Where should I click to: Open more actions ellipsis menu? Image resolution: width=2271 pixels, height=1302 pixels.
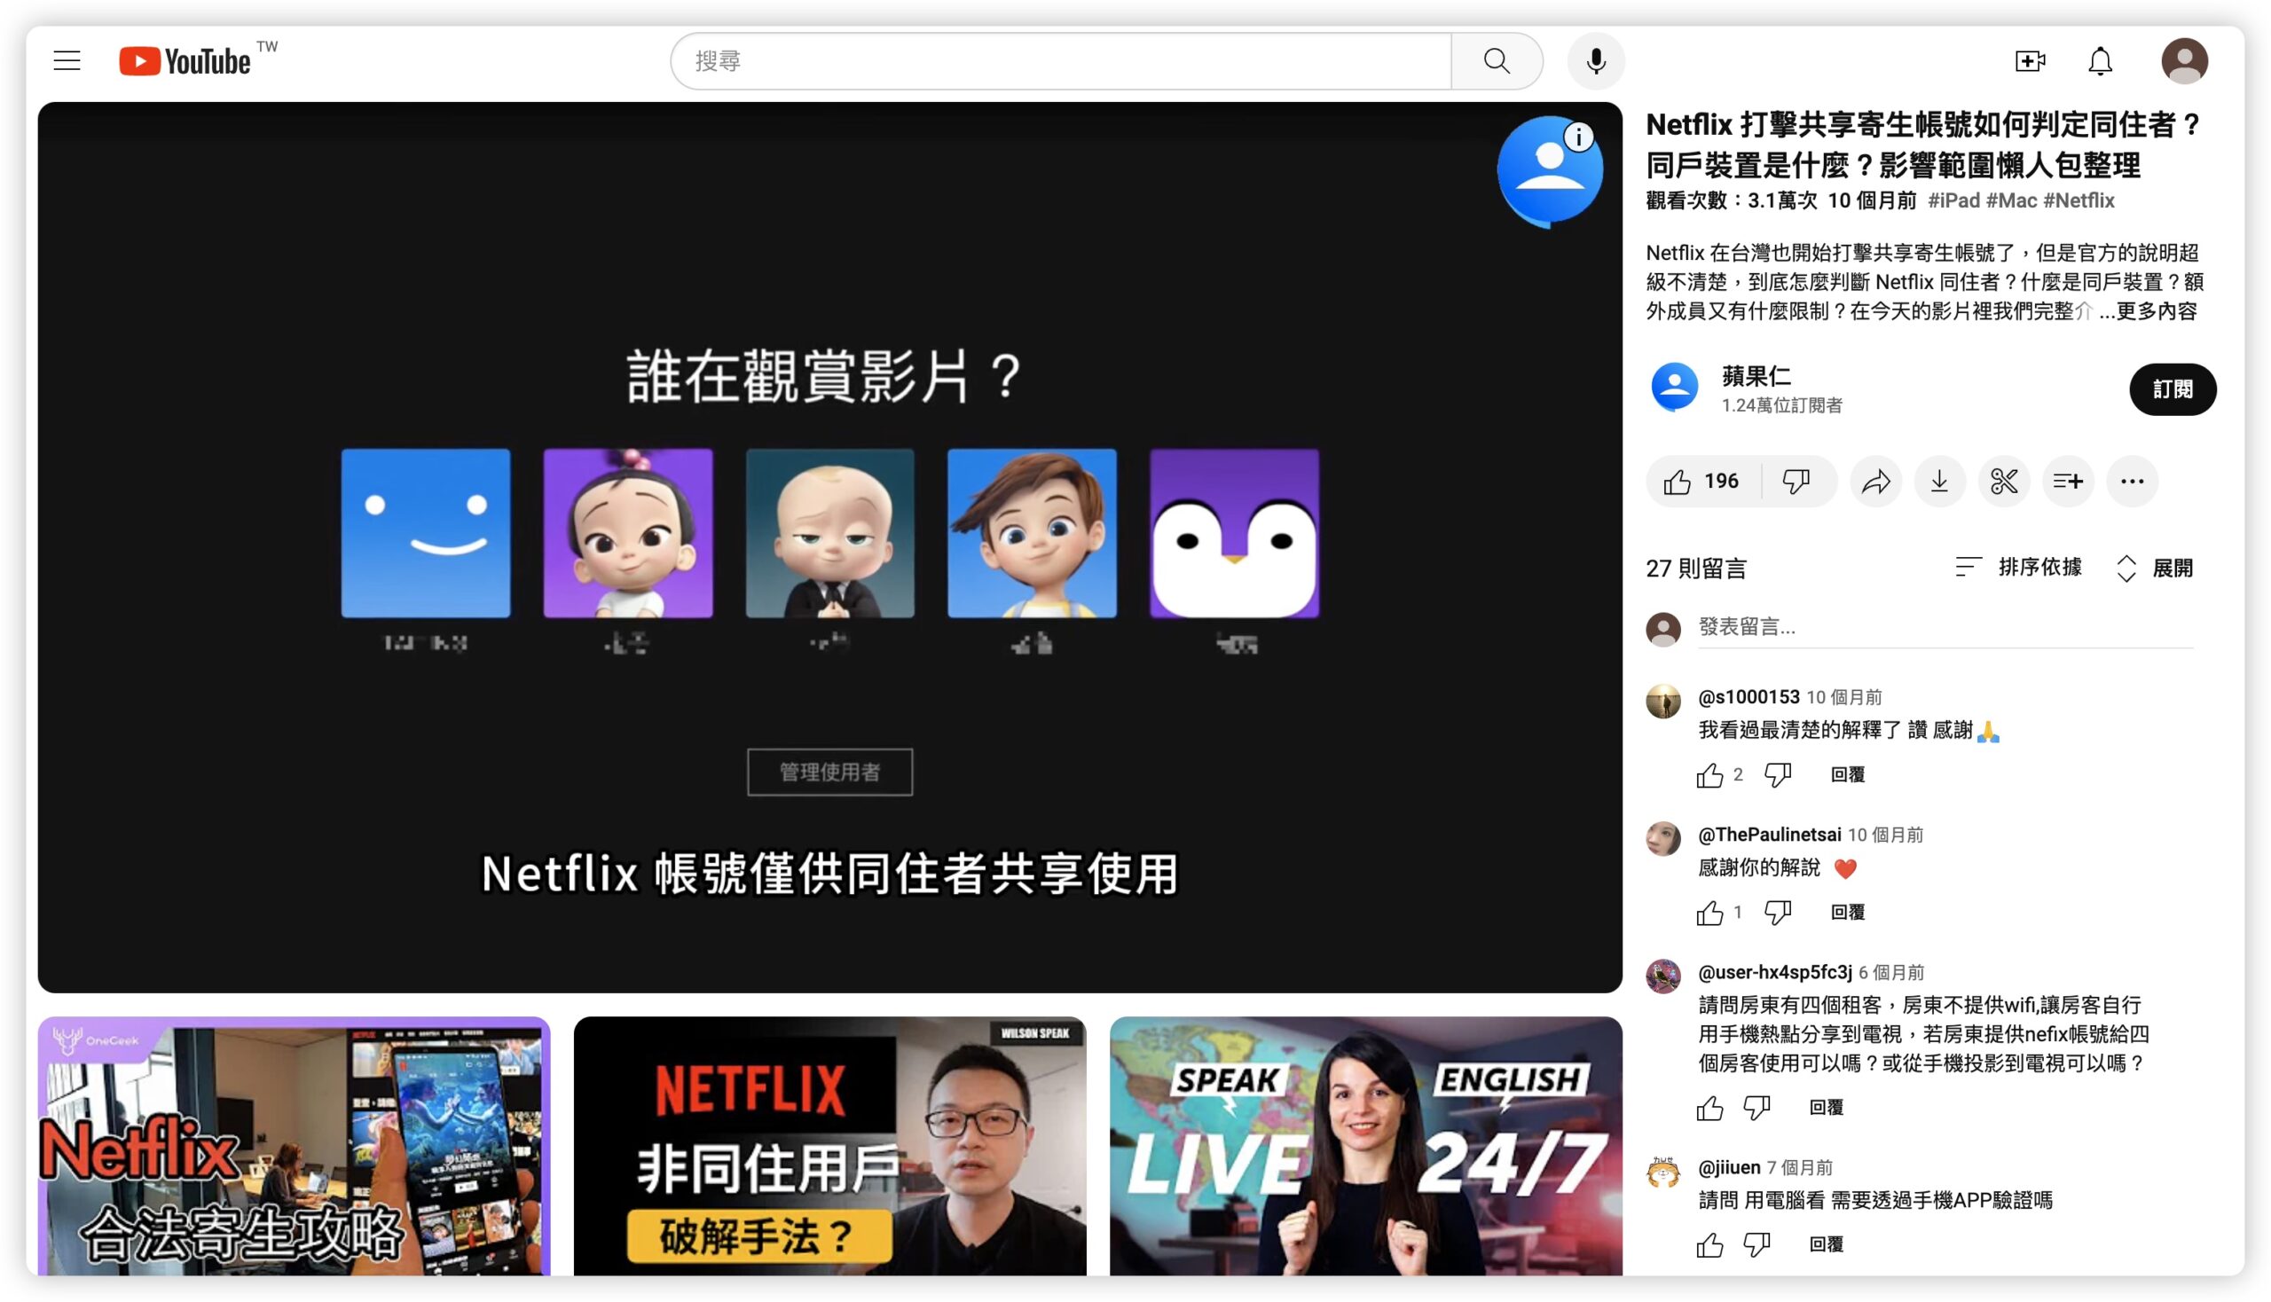[2133, 481]
